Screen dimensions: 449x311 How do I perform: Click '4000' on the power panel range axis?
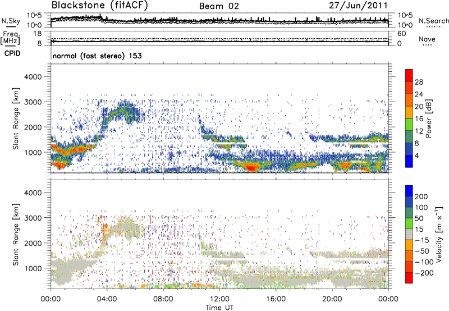33,77
